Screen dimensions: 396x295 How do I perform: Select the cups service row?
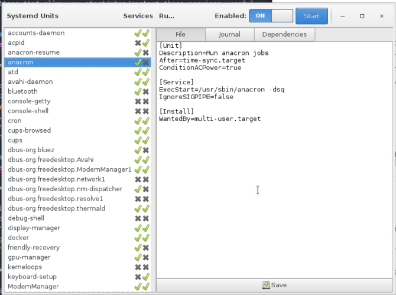(x=77, y=140)
